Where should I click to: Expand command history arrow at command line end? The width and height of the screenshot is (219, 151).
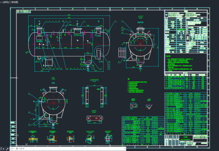point(125,149)
